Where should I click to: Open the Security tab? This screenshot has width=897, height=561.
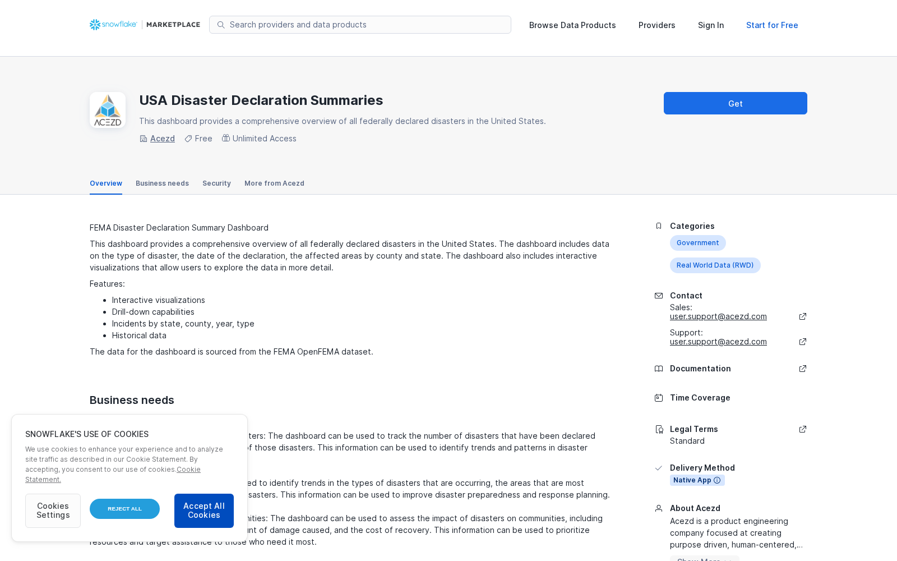pyautogui.click(x=216, y=183)
